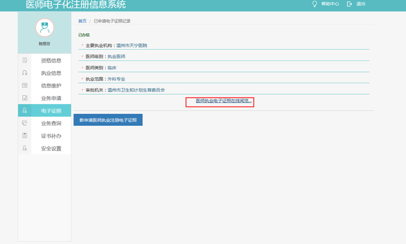Go to 首页 in the breadcrumb
406x244 pixels.
coord(82,21)
